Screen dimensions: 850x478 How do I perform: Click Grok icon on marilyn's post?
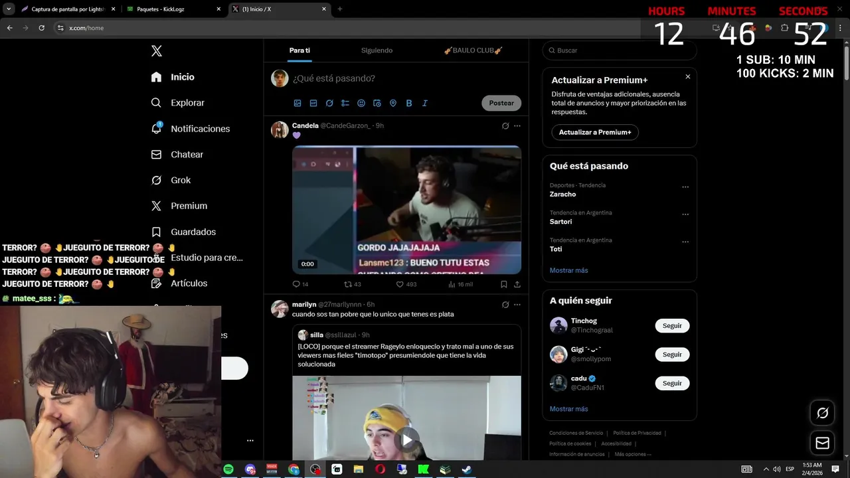click(x=505, y=305)
